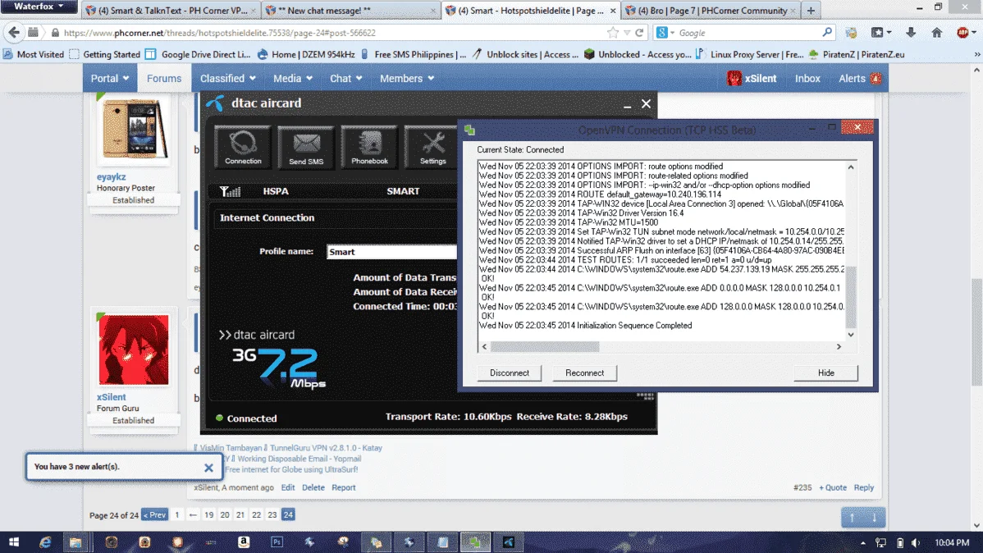This screenshot has height=553, width=983.
Task: Show hidden system tray icons
Action: click(862, 543)
